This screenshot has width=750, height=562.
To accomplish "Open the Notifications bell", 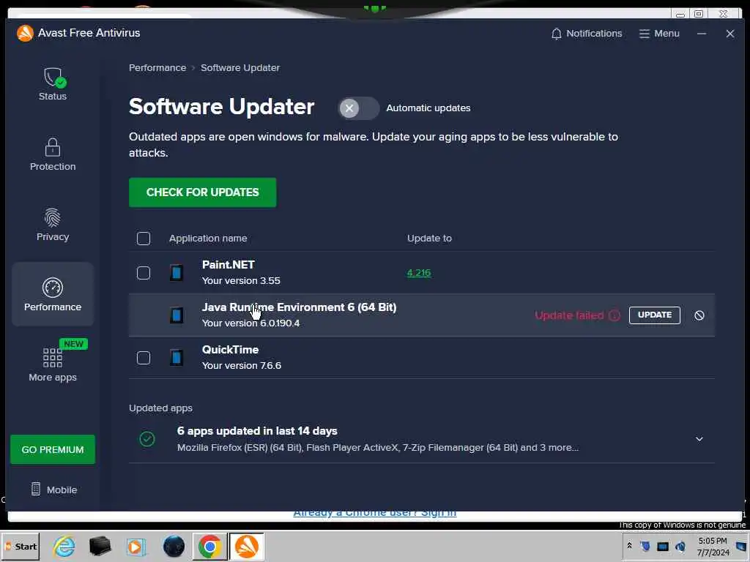I will click(x=587, y=34).
